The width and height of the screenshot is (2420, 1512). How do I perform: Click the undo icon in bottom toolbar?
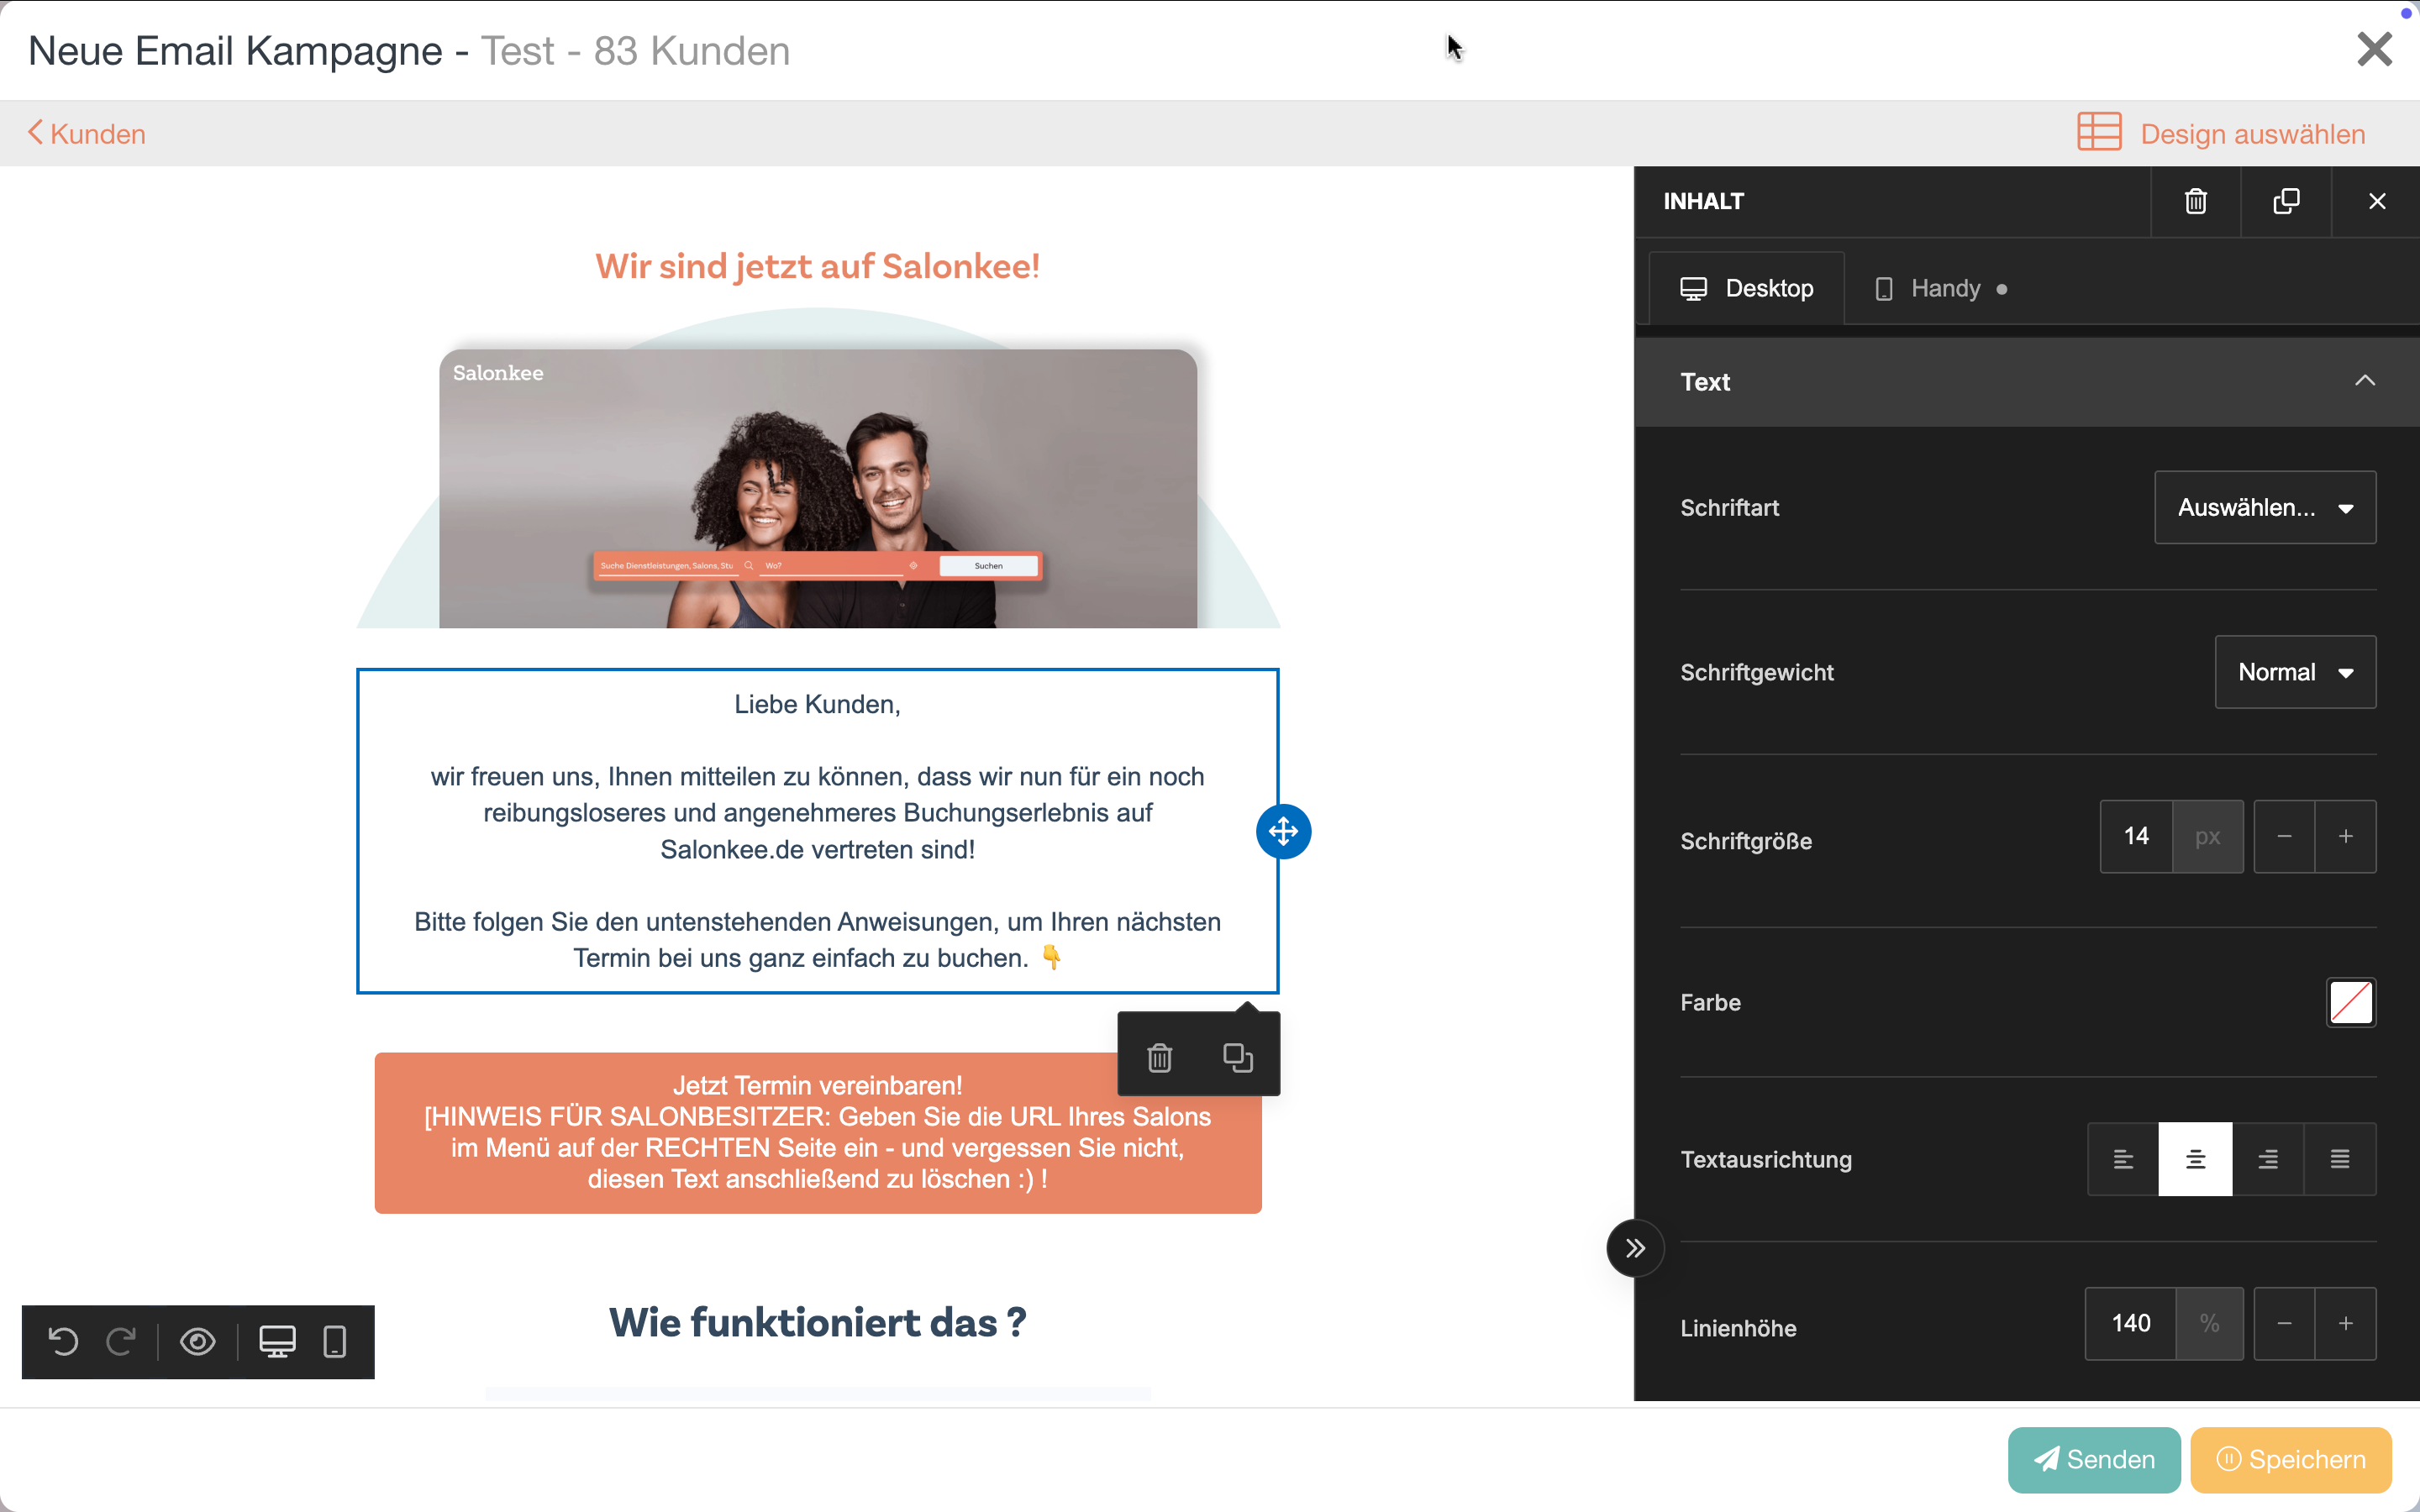pyautogui.click(x=63, y=1341)
